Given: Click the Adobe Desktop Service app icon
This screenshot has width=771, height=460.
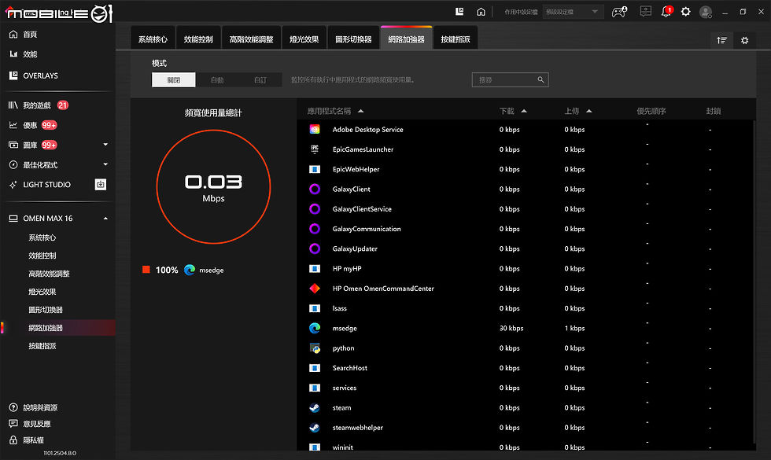Looking at the screenshot, I should coord(315,129).
